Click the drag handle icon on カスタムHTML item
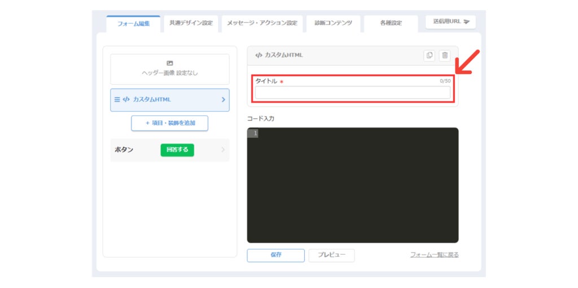The height and width of the screenshot is (288, 578). pyautogui.click(x=117, y=99)
